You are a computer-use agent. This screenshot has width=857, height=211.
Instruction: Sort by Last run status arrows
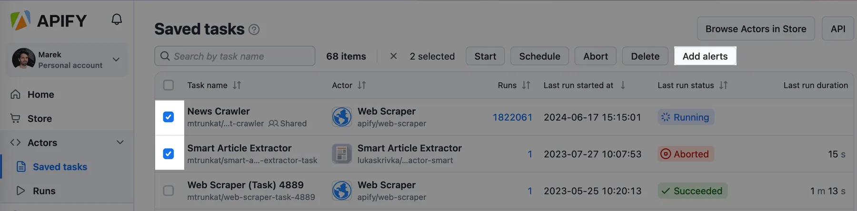click(723, 85)
